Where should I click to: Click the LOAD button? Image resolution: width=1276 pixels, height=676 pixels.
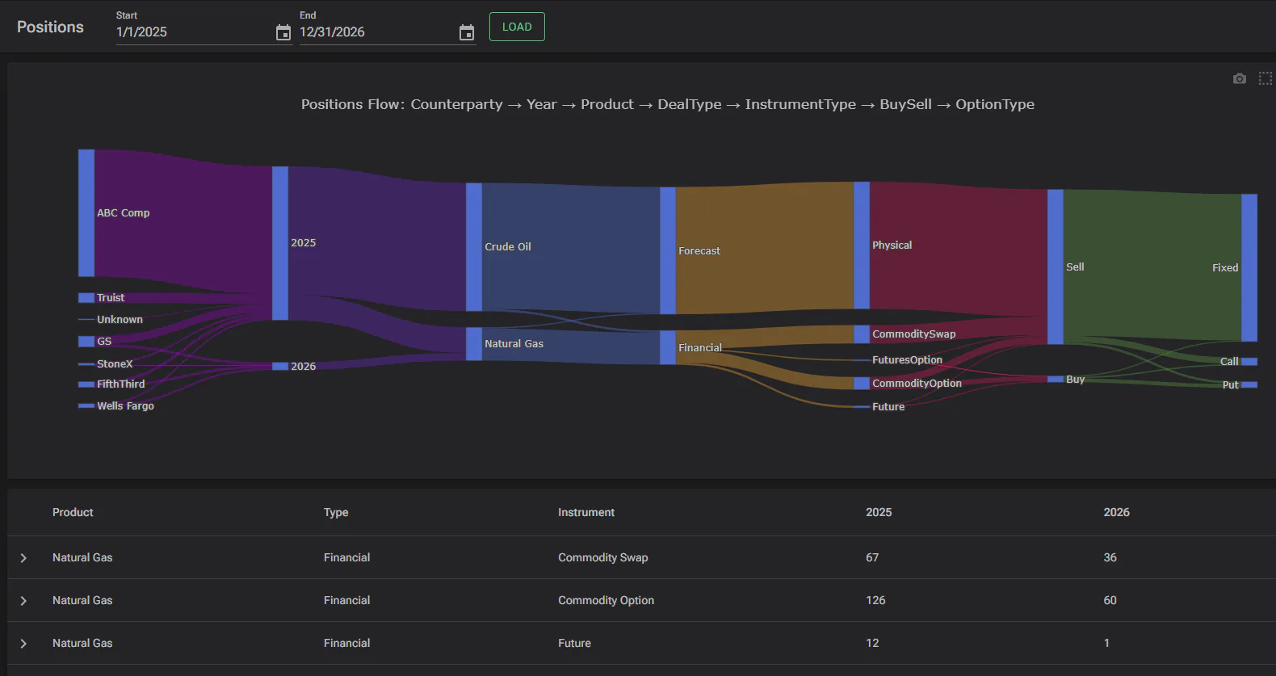click(x=517, y=27)
